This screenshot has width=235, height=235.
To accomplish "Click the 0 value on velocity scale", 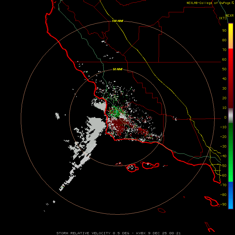I will pos(225,118).
